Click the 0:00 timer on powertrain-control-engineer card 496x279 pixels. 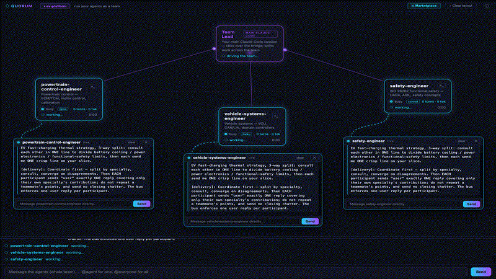92,115
